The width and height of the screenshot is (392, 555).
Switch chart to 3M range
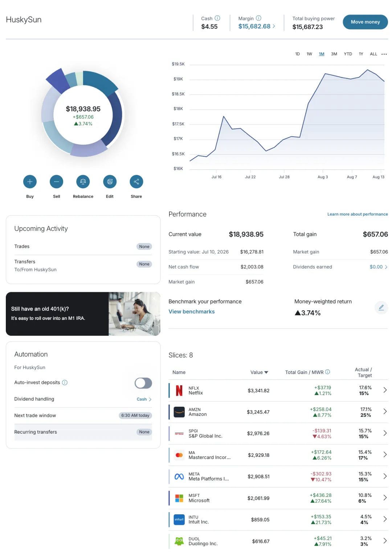334,54
